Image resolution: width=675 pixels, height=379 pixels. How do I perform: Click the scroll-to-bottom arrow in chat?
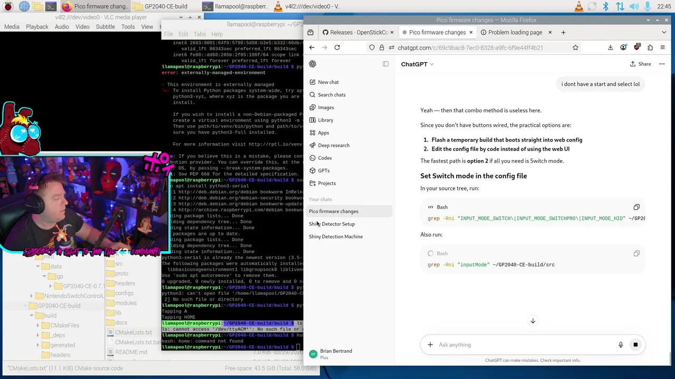pyautogui.click(x=533, y=321)
